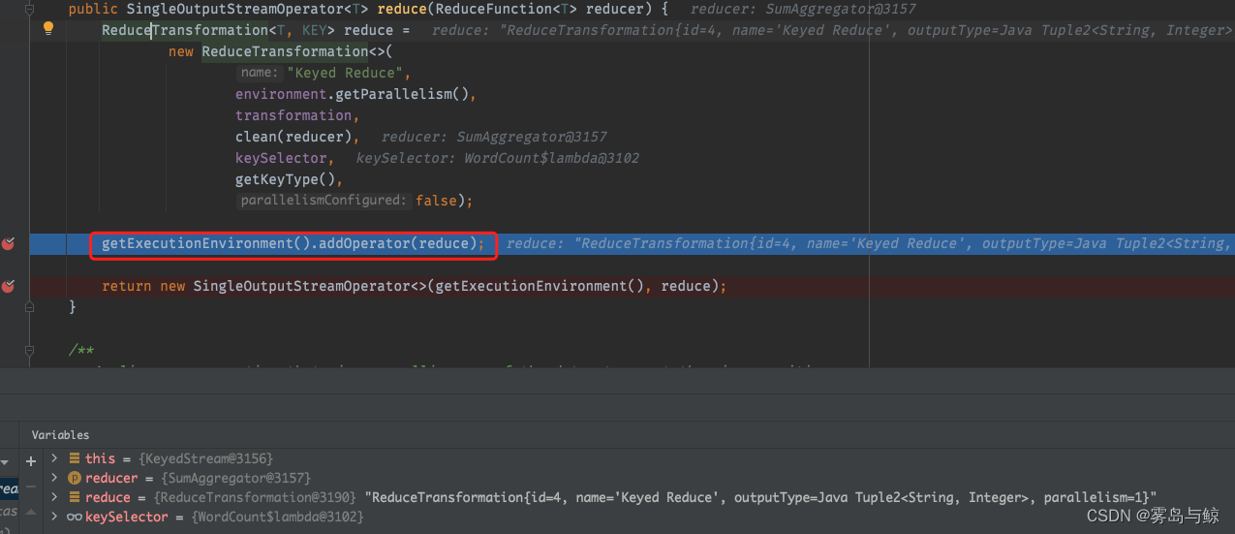The image size is (1235, 534).
Task: Click the inline hint 'reducer: SumAggregator@3157' after clean(reducer)
Action: point(494,137)
